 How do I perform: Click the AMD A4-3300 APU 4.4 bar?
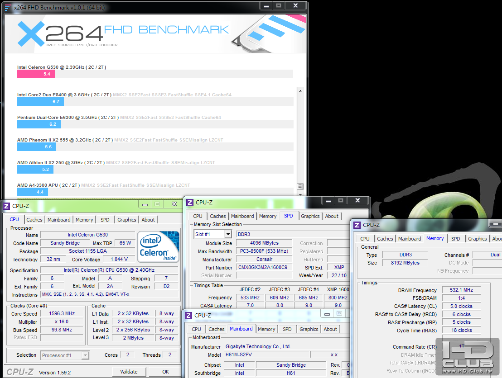tap(33, 192)
